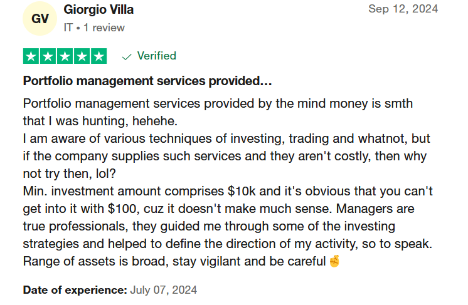468x305 pixels.
Task: Click the word 'hehehe' in review
Action: coord(153,121)
